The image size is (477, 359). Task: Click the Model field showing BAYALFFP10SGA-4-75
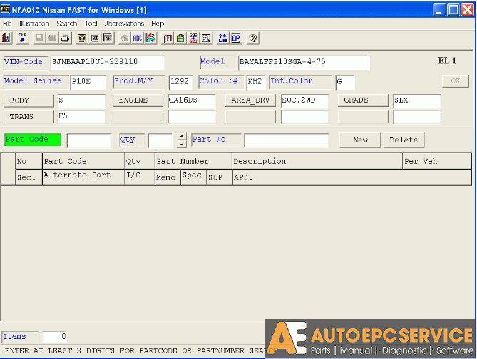(304, 63)
